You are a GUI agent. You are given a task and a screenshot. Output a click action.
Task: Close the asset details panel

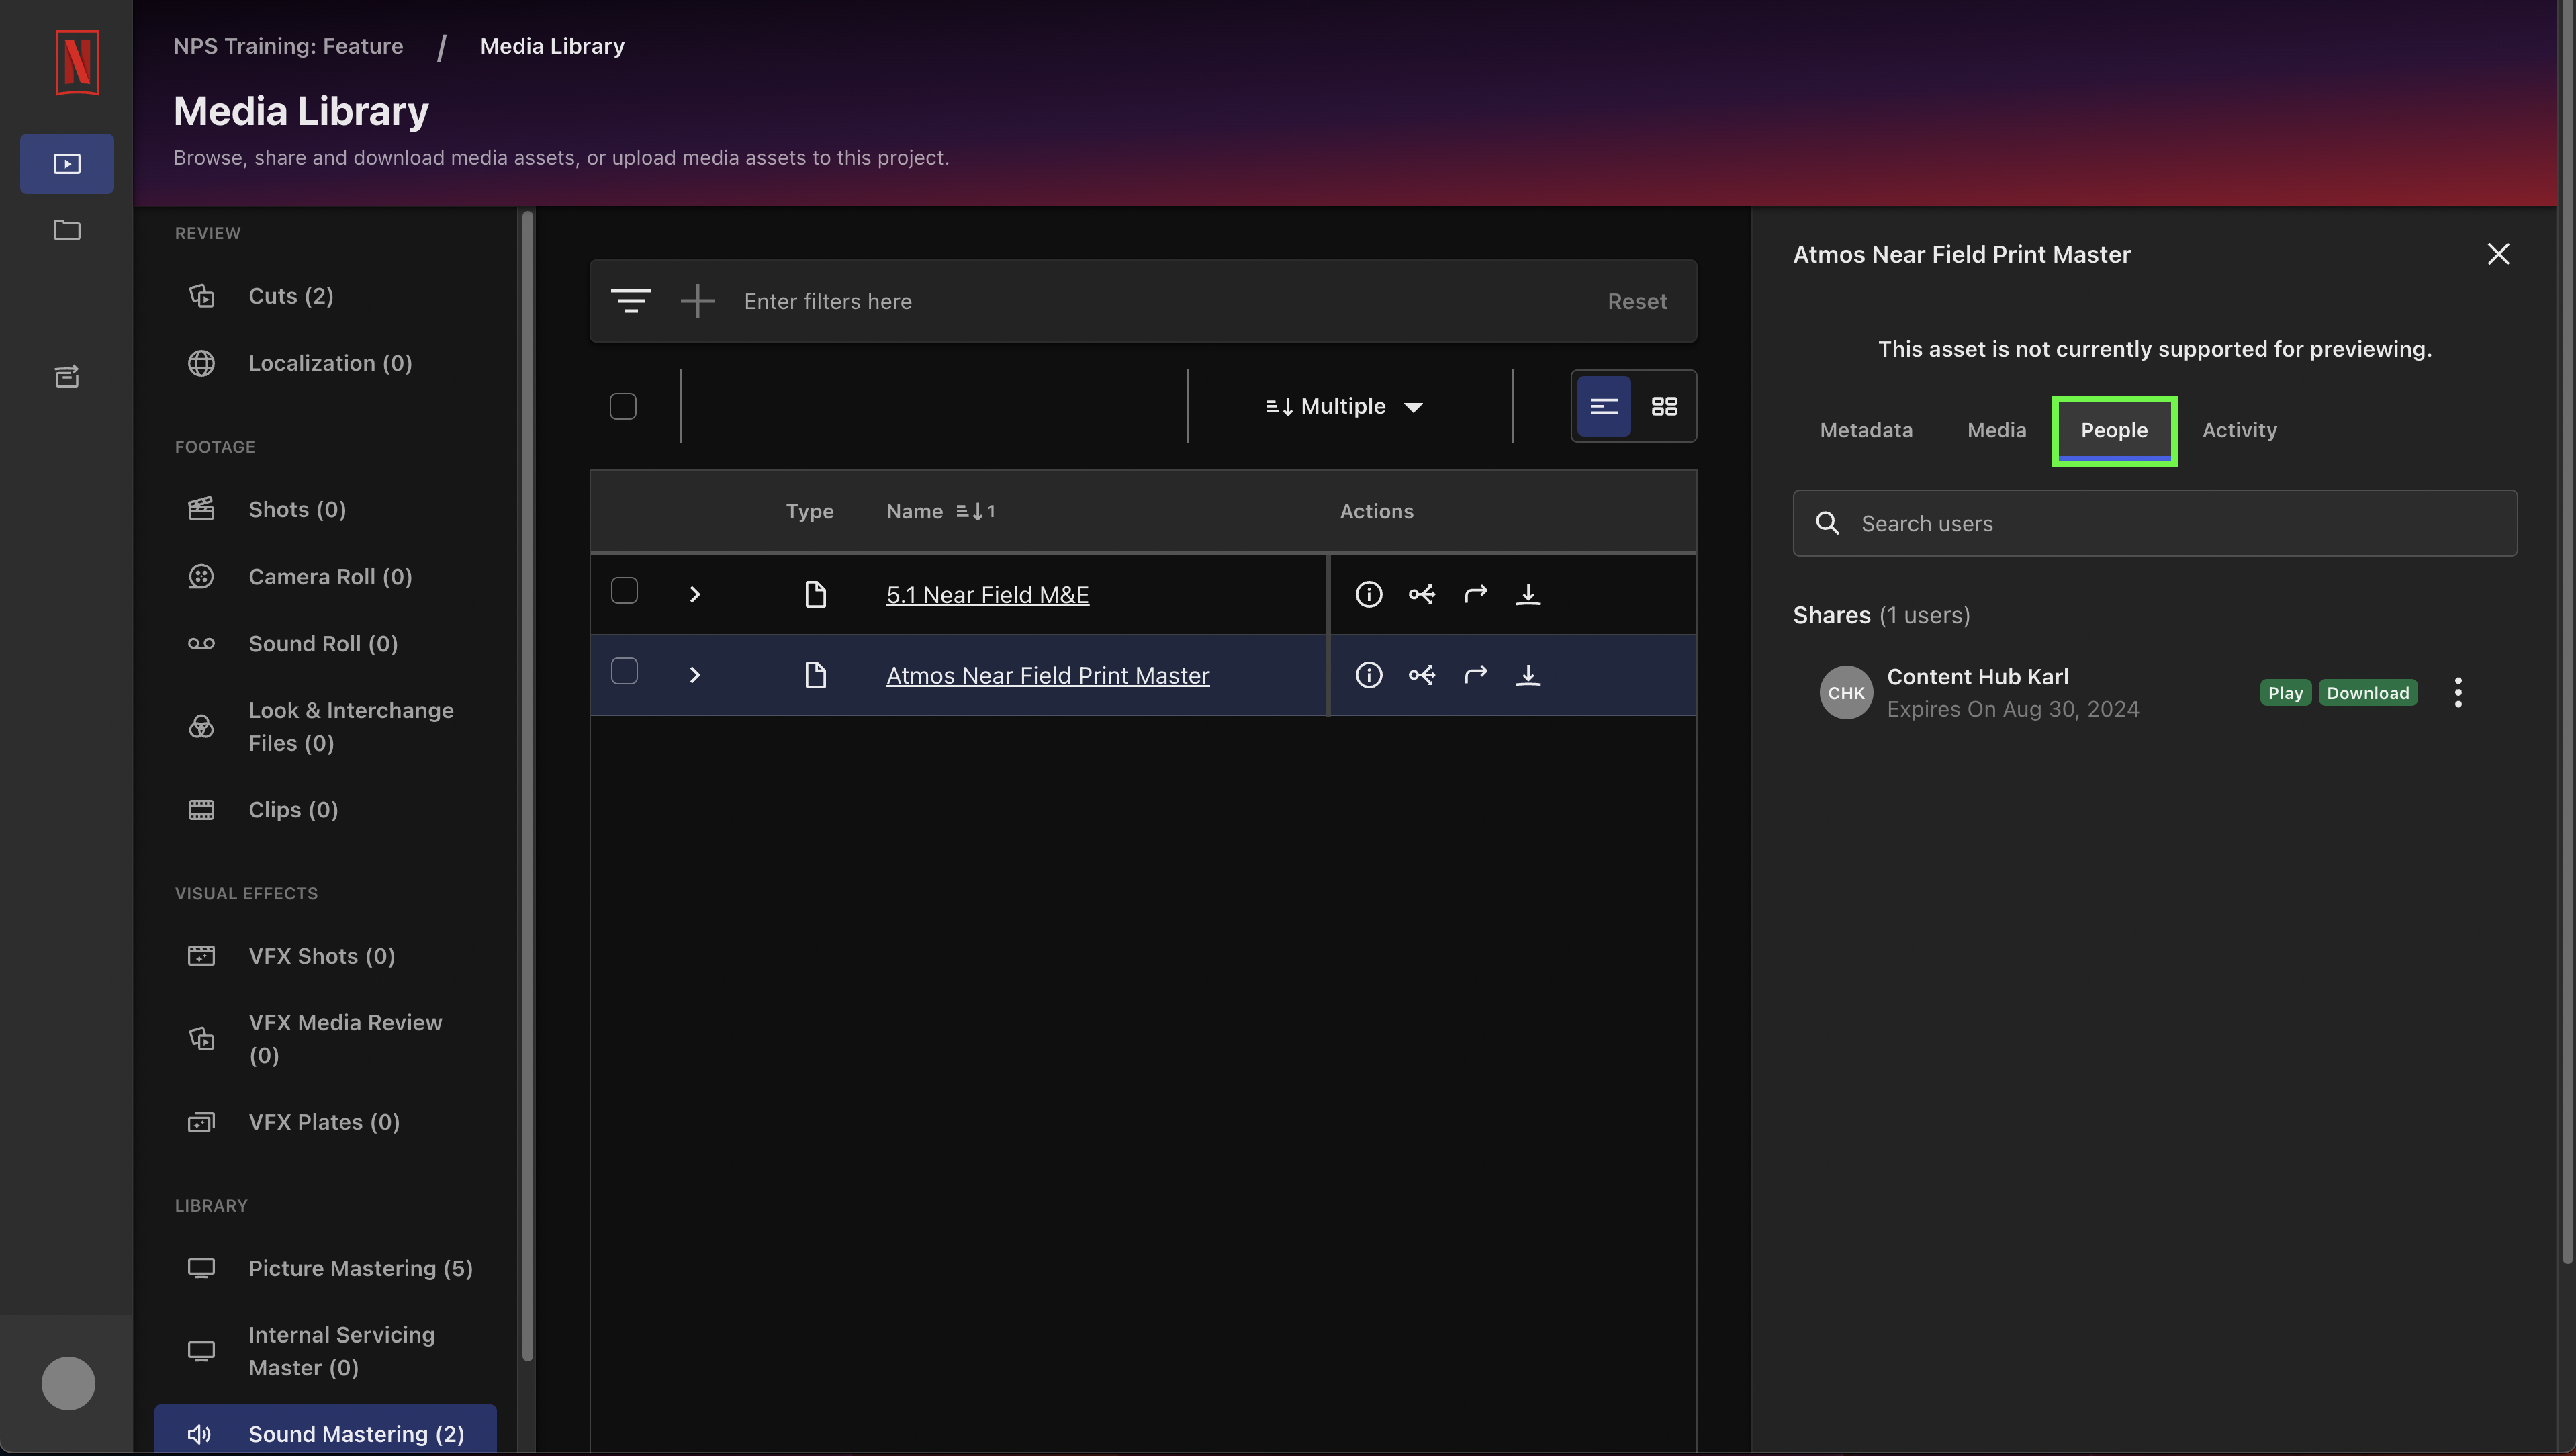click(x=2498, y=254)
